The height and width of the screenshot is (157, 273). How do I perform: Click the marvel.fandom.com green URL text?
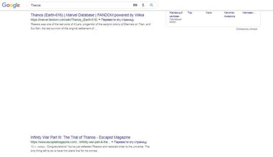[x=64, y=20]
